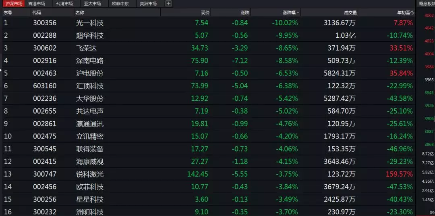Select stock 海康威视

90,161
